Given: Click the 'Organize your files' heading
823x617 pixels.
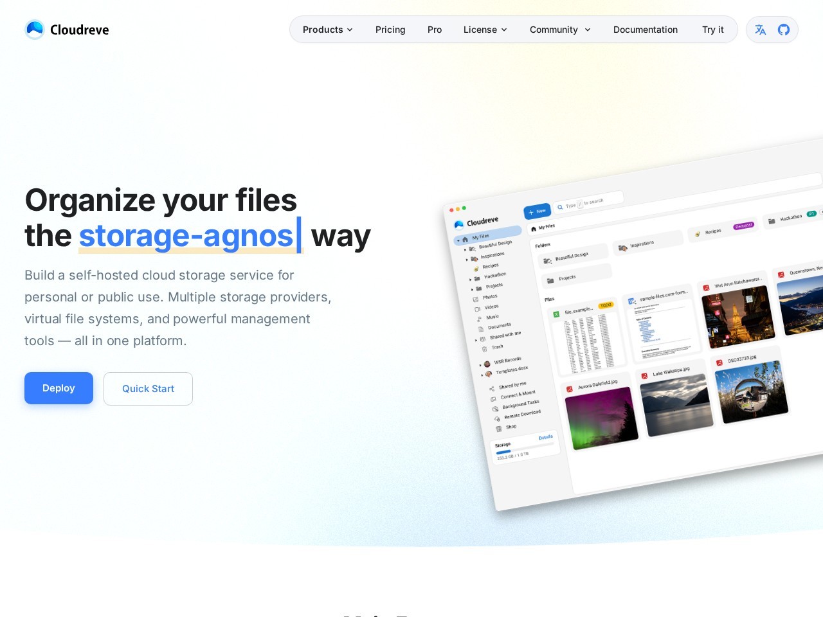Looking at the screenshot, I should pos(161,200).
